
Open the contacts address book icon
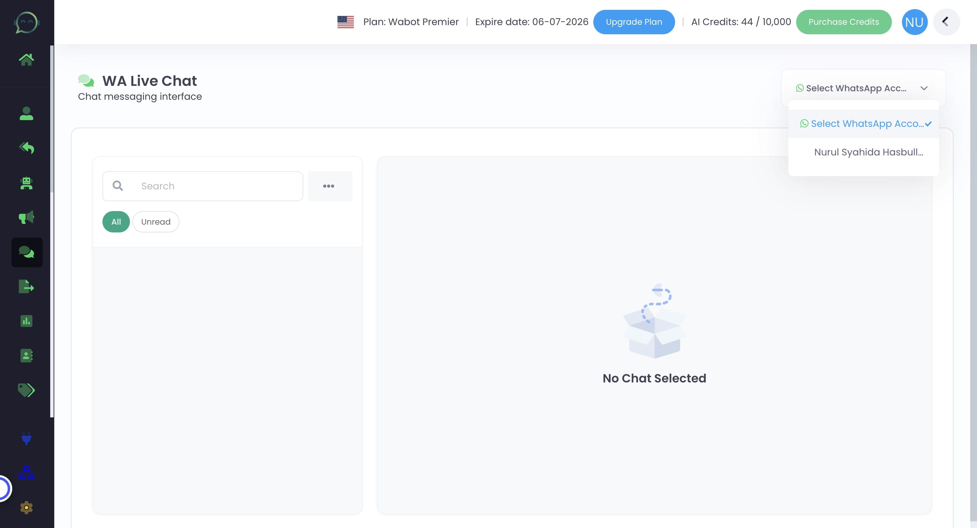26,355
